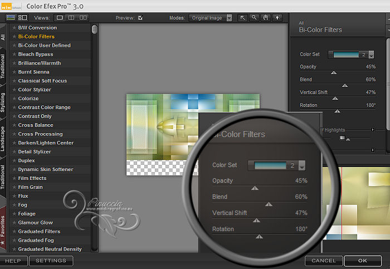
Task: Toggle favorite star for Brilliance/Warmth
Action: click(x=14, y=63)
